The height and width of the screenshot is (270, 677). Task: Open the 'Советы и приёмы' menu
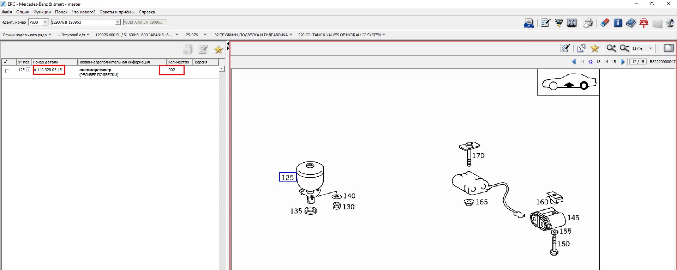[x=117, y=12]
